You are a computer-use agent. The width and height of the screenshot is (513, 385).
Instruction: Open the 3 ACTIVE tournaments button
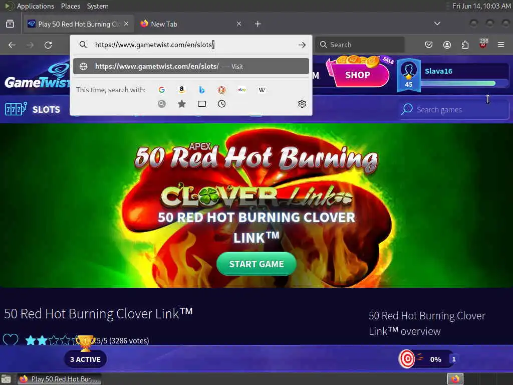[85, 359]
